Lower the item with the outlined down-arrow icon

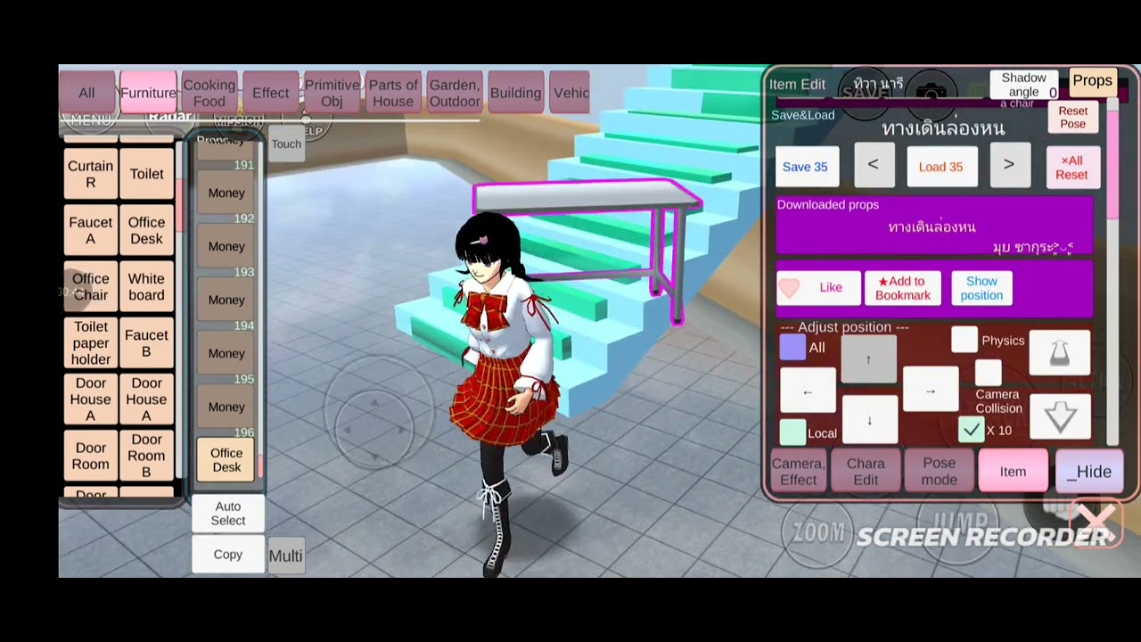(1059, 416)
